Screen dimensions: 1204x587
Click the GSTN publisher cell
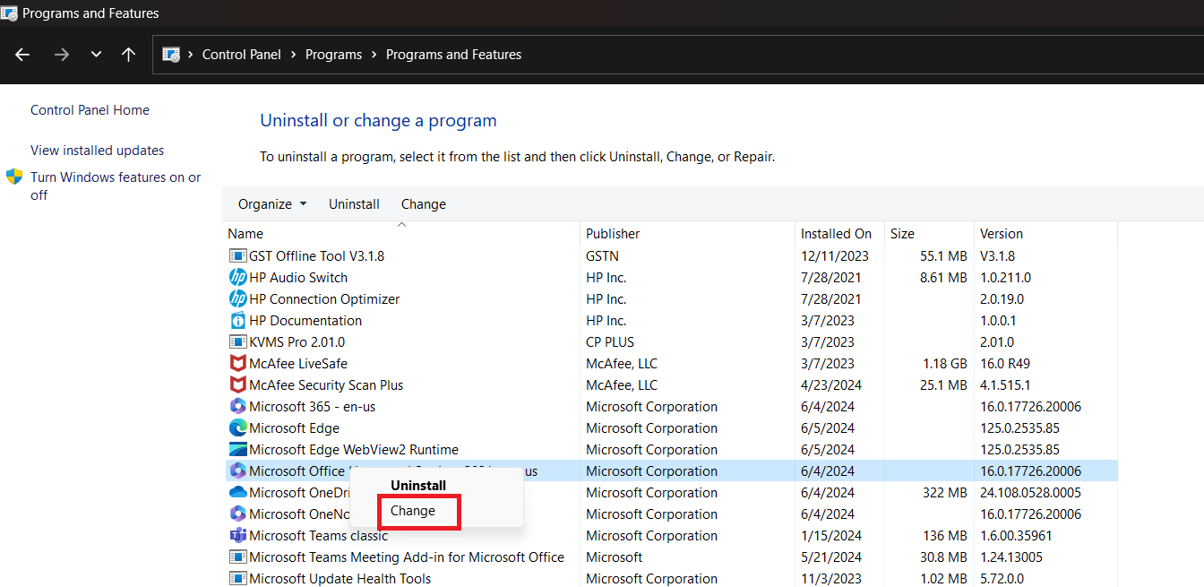[602, 256]
